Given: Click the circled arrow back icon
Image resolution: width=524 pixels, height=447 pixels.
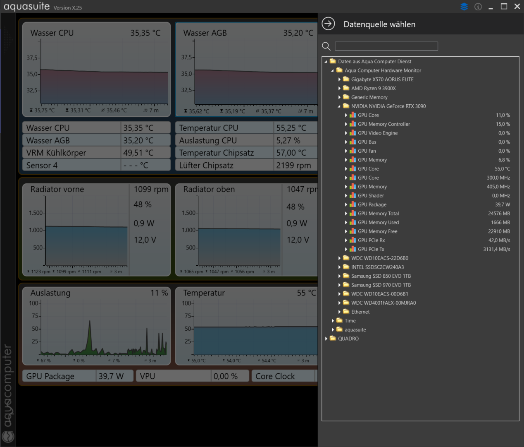Looking at the screenshot, I should click(328, 24).
